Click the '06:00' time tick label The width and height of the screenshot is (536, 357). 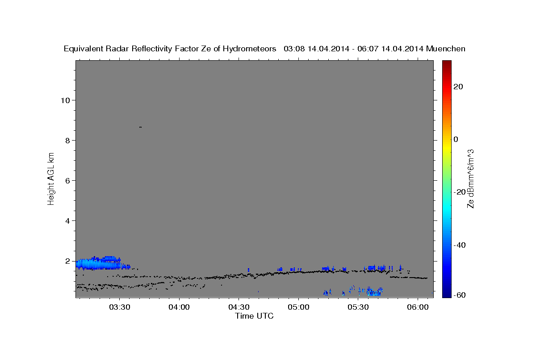coord(418,307)
